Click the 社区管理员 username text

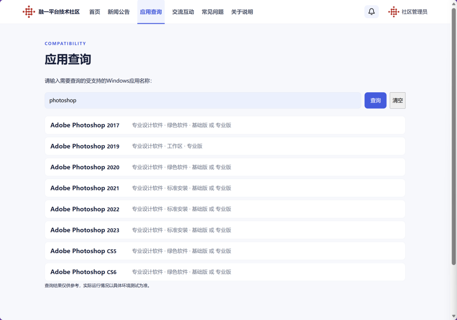414,12
